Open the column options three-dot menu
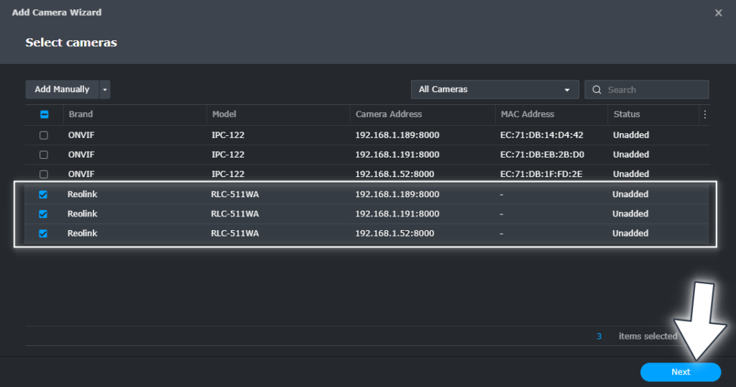This screenshot has width=736, height=387. pos(704,114)
